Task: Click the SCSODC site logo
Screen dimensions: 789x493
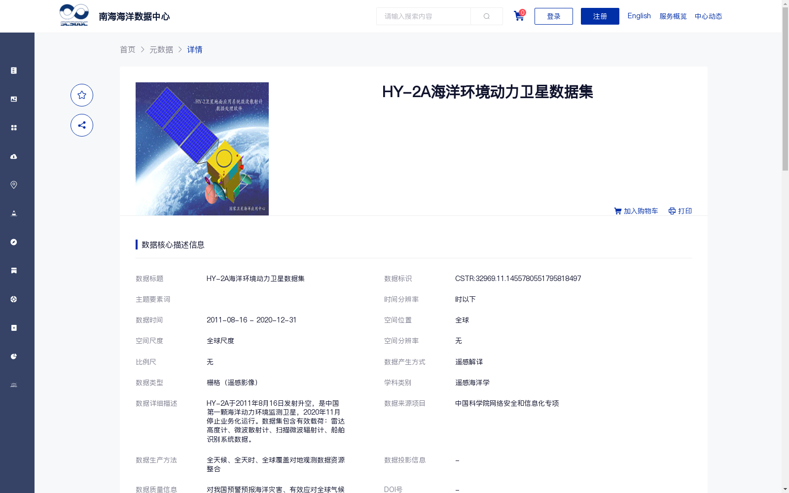Action: 74,15
